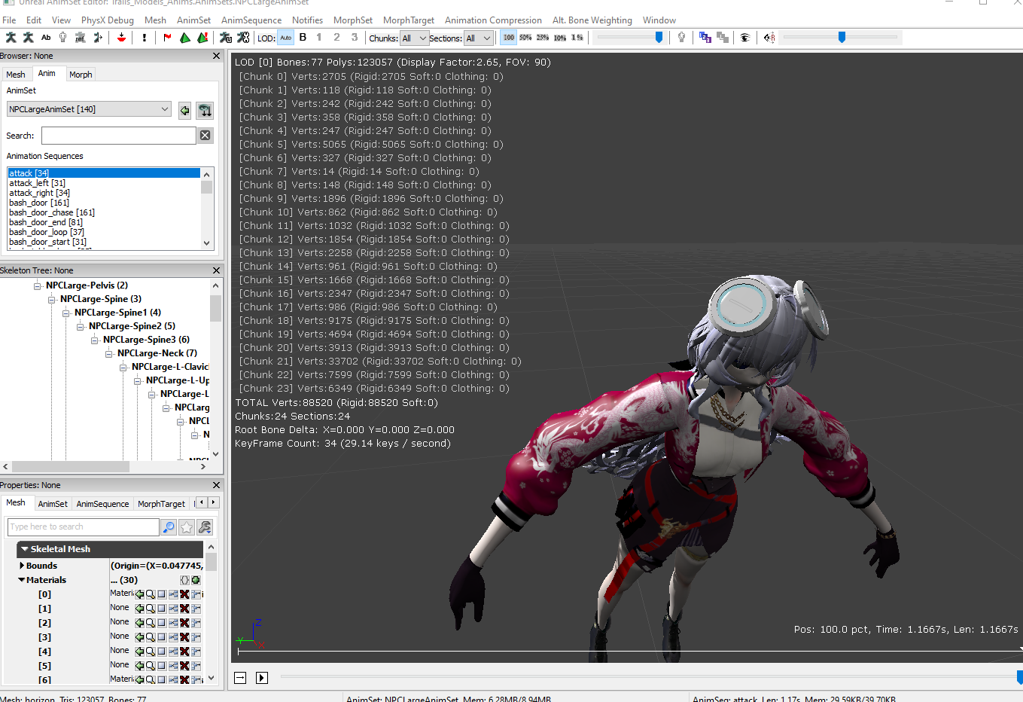The width and height of the screenshot is (1023, 702).
Task: Open the Chunks dropdown
Action: click(x=414, y=38)
